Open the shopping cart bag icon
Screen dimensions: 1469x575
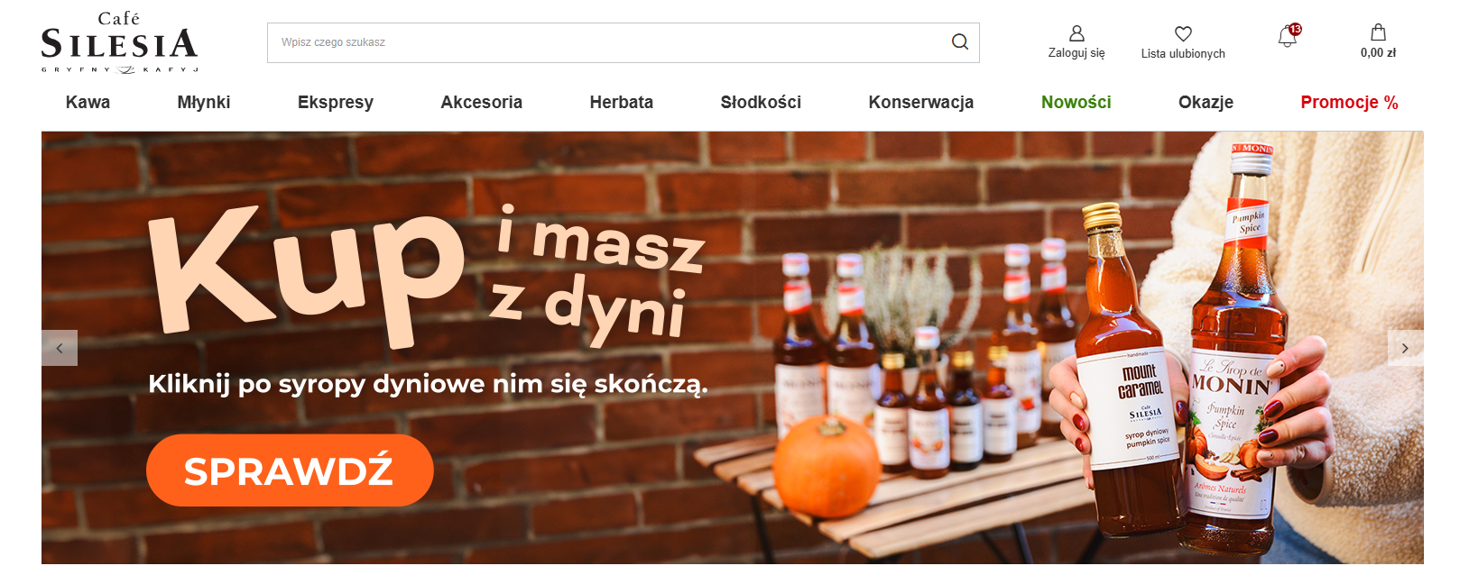pyautogui.click(x=1378, y=33)
